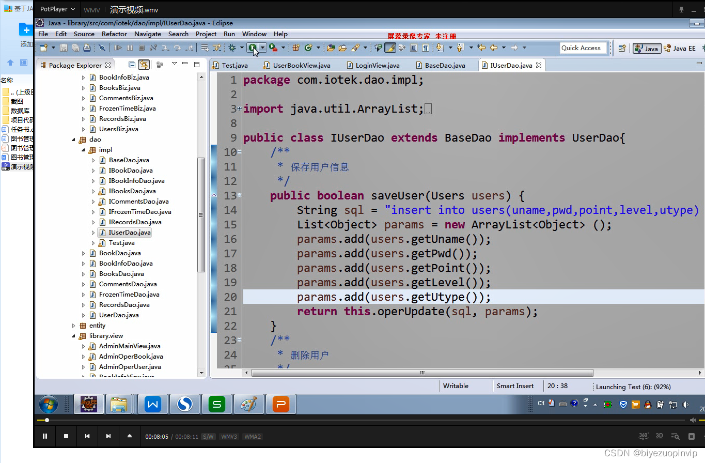
Task: Stop playback in PotPlayer
Action: 66,436
